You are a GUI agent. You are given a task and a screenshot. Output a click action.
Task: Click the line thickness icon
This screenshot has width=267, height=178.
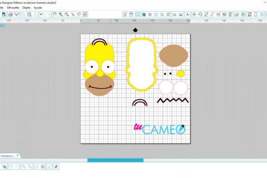(181, 15)
